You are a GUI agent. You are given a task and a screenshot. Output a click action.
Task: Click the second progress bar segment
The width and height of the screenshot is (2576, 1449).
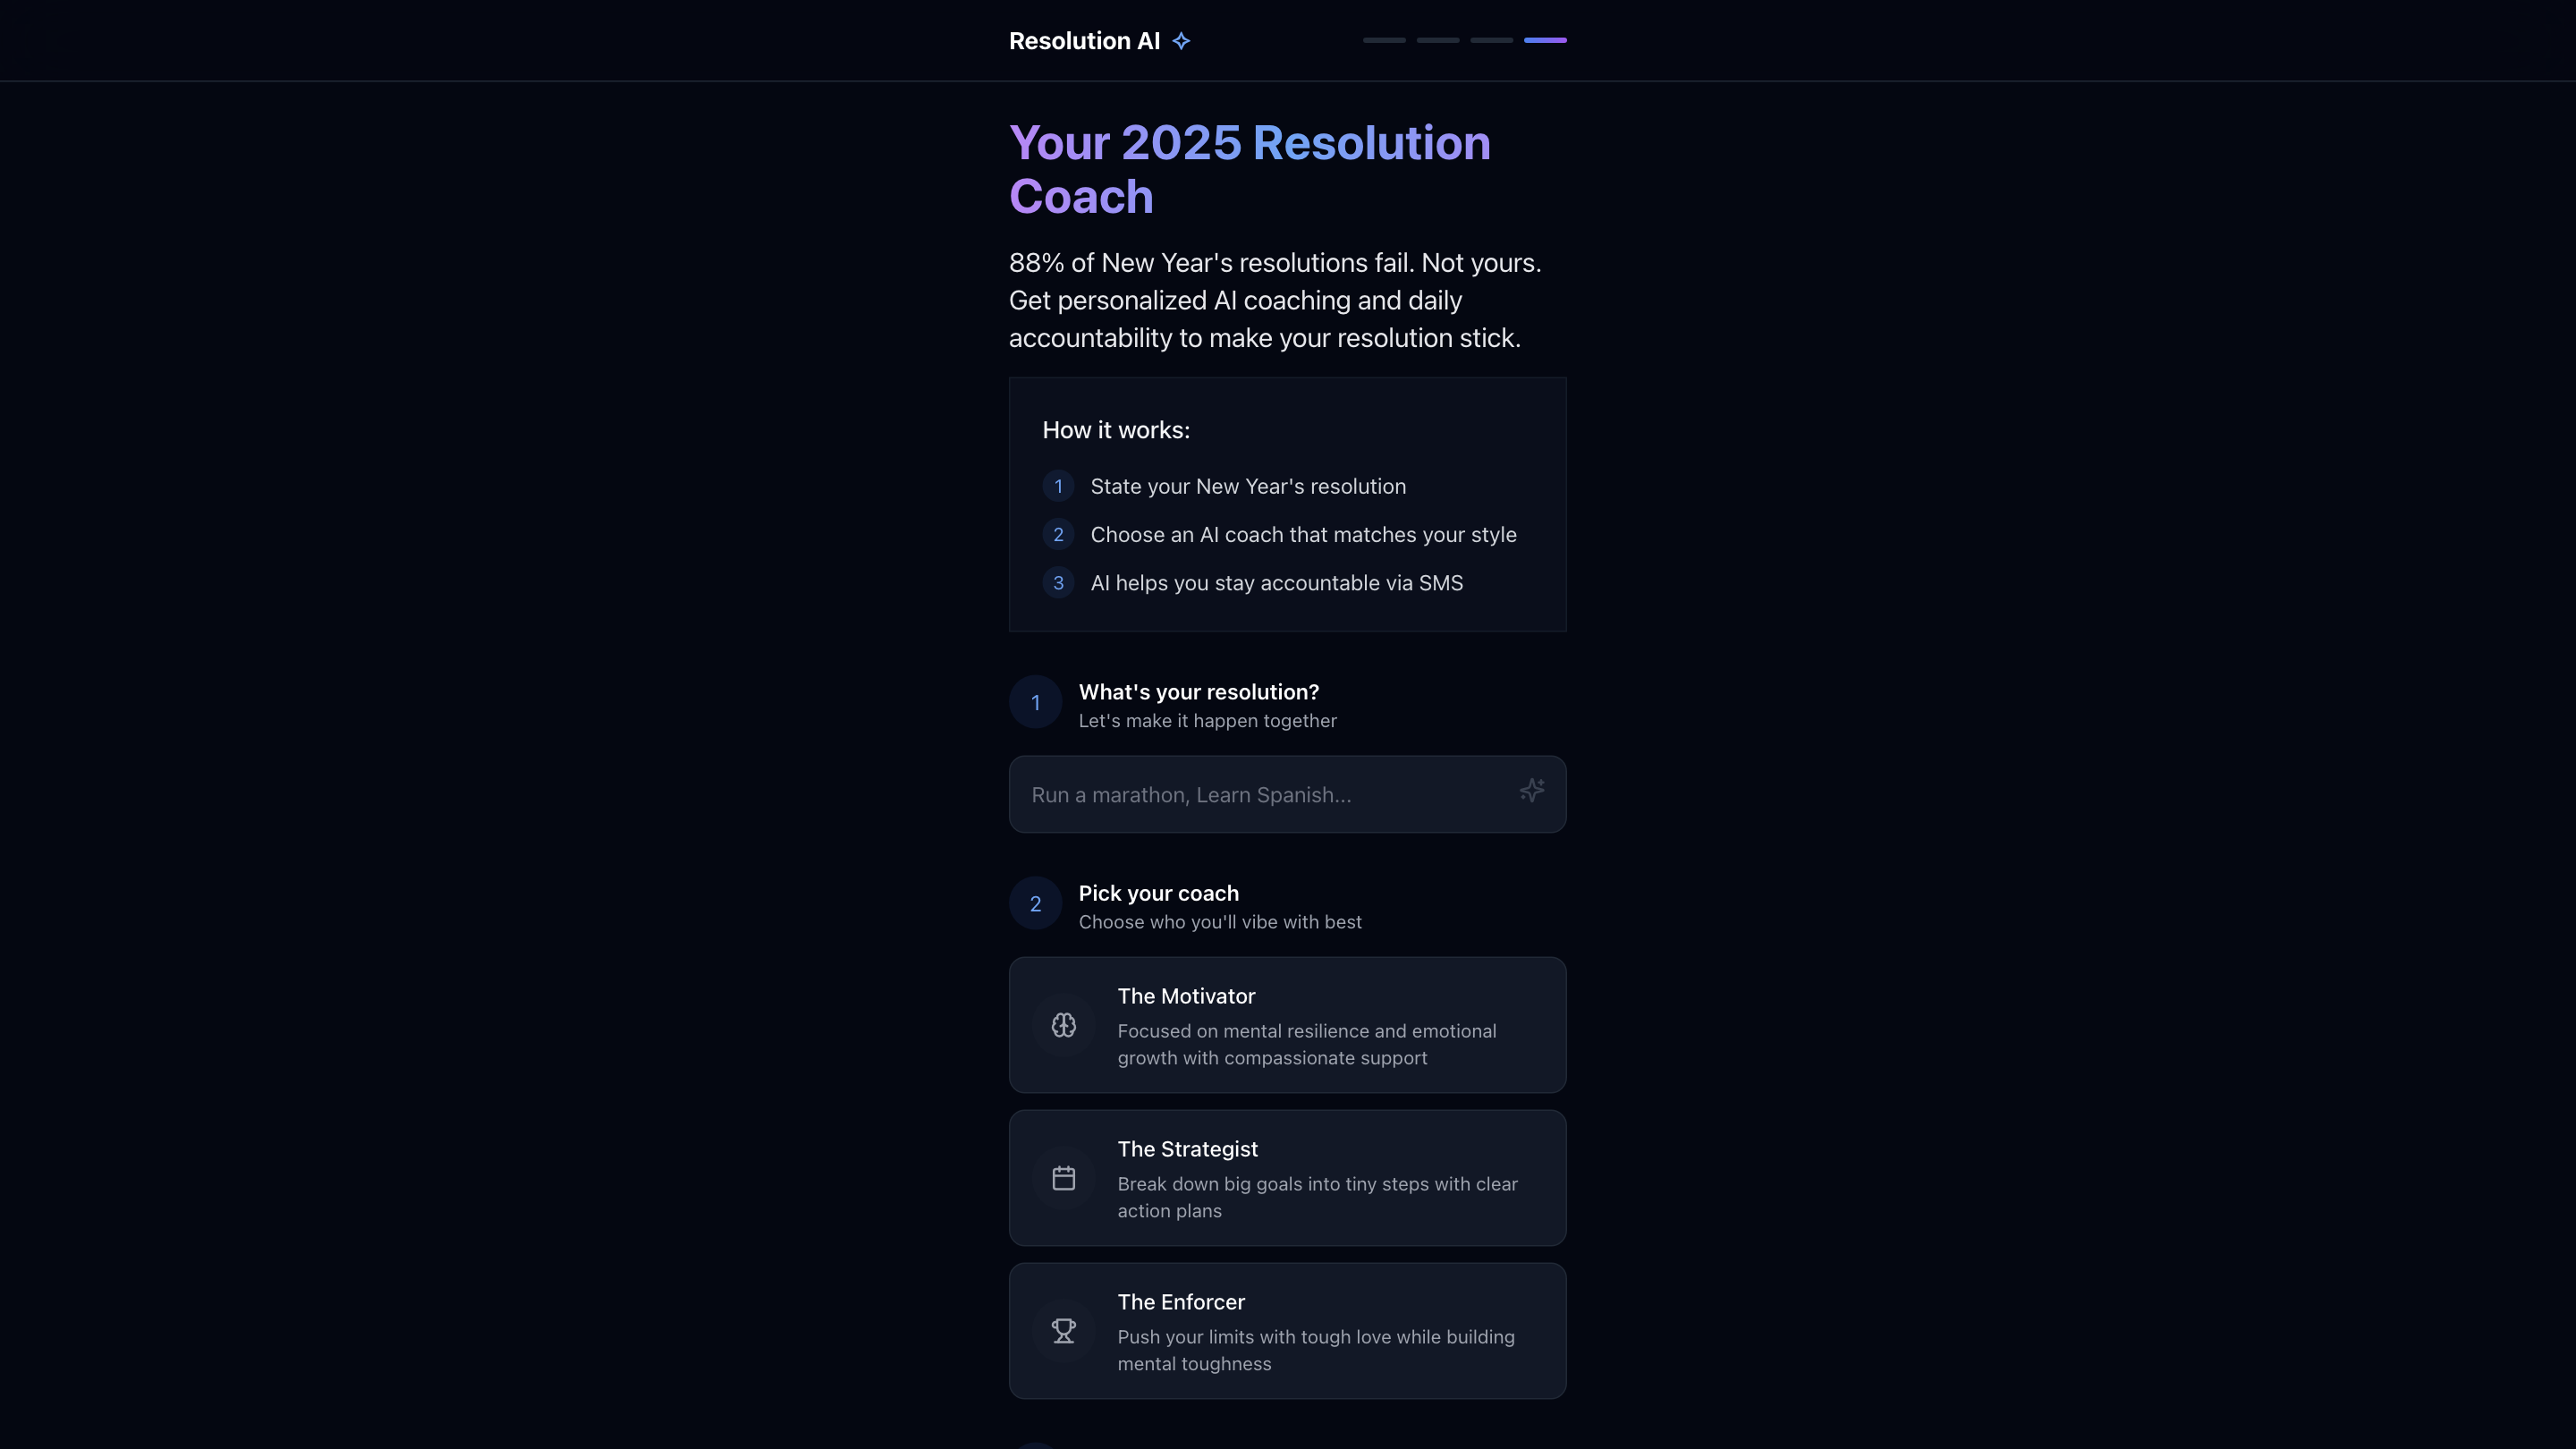[1438, 40]
